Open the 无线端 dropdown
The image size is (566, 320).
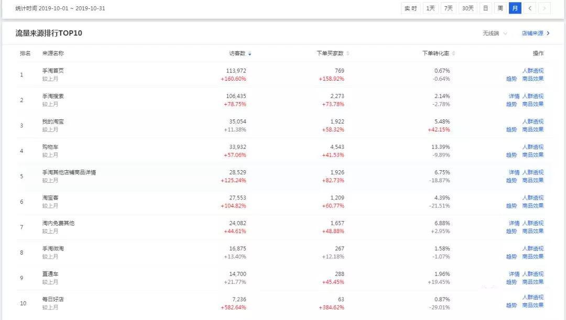click(495, 34)
